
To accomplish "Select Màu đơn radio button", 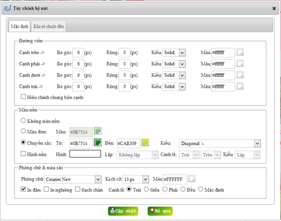I will [23, 131].
